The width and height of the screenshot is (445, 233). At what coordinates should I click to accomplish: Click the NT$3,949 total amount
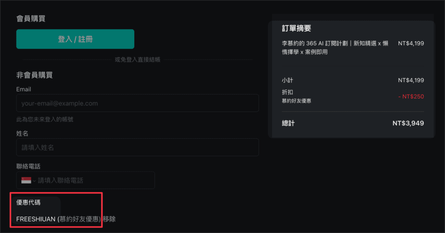click(408, 123)
